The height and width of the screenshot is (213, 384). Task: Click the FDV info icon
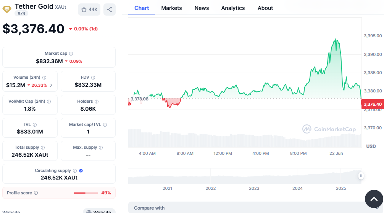point(93,77)
